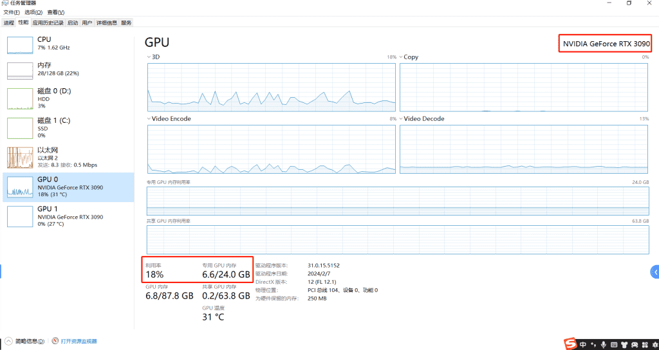Image resolution: width=659 pixels, height=350 pixels.
Task: Toggle the Sogou microphone voice input icon
Action: (603, 345)
